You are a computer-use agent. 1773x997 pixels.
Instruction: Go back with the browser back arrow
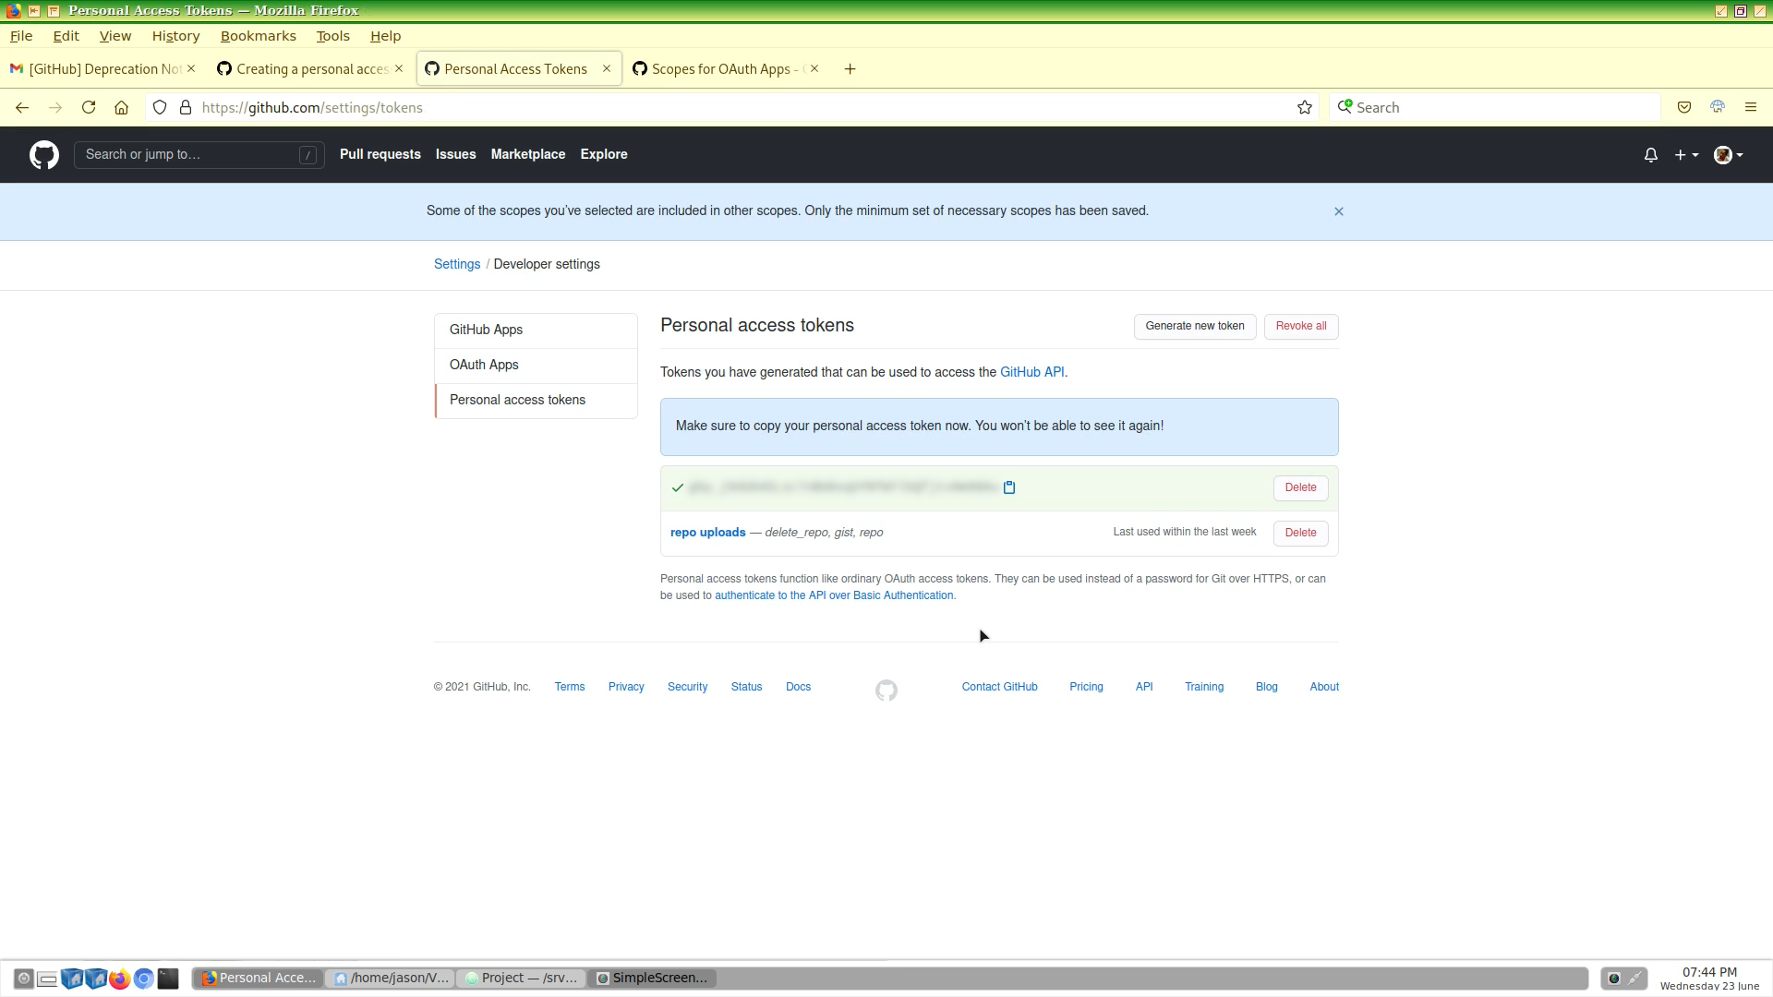coord(22,108)
